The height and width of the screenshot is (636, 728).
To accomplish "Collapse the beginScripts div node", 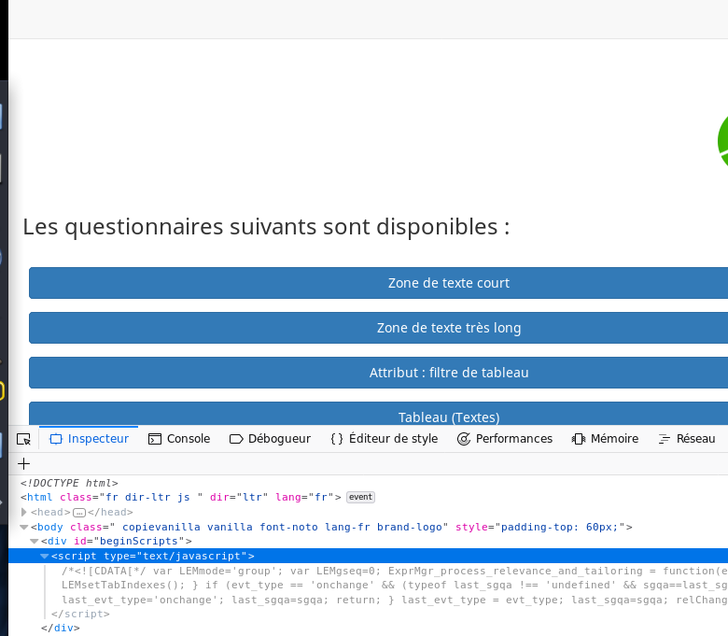I will [35, 541].
